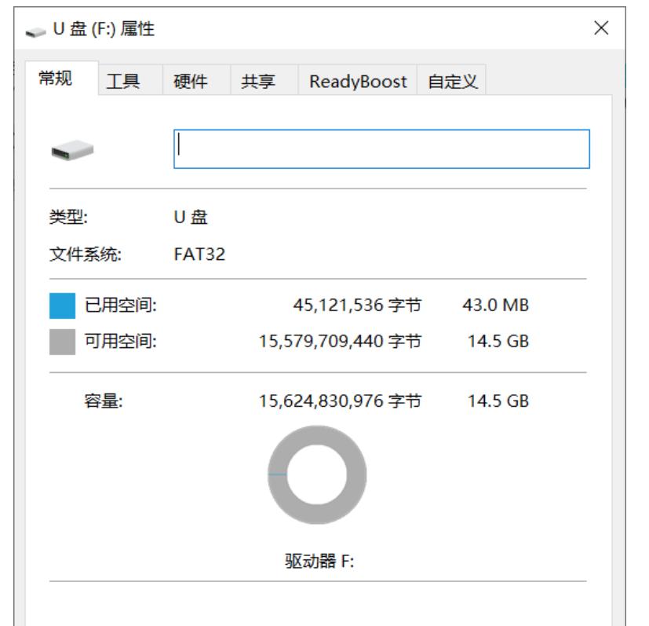649x626 pixels.
Task: Click the FAT32 file system value
Action: point(199,254)
